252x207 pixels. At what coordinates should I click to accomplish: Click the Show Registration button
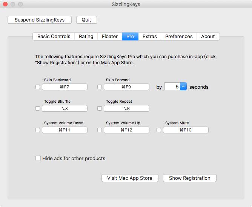[x=190, y=178]
